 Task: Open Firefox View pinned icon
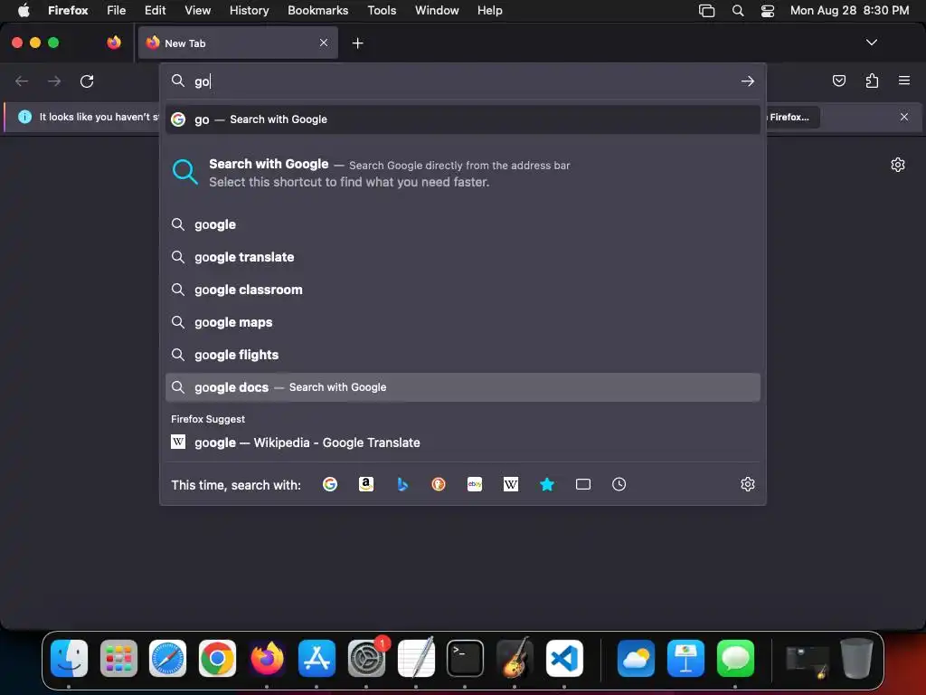(x=114, y=43)
